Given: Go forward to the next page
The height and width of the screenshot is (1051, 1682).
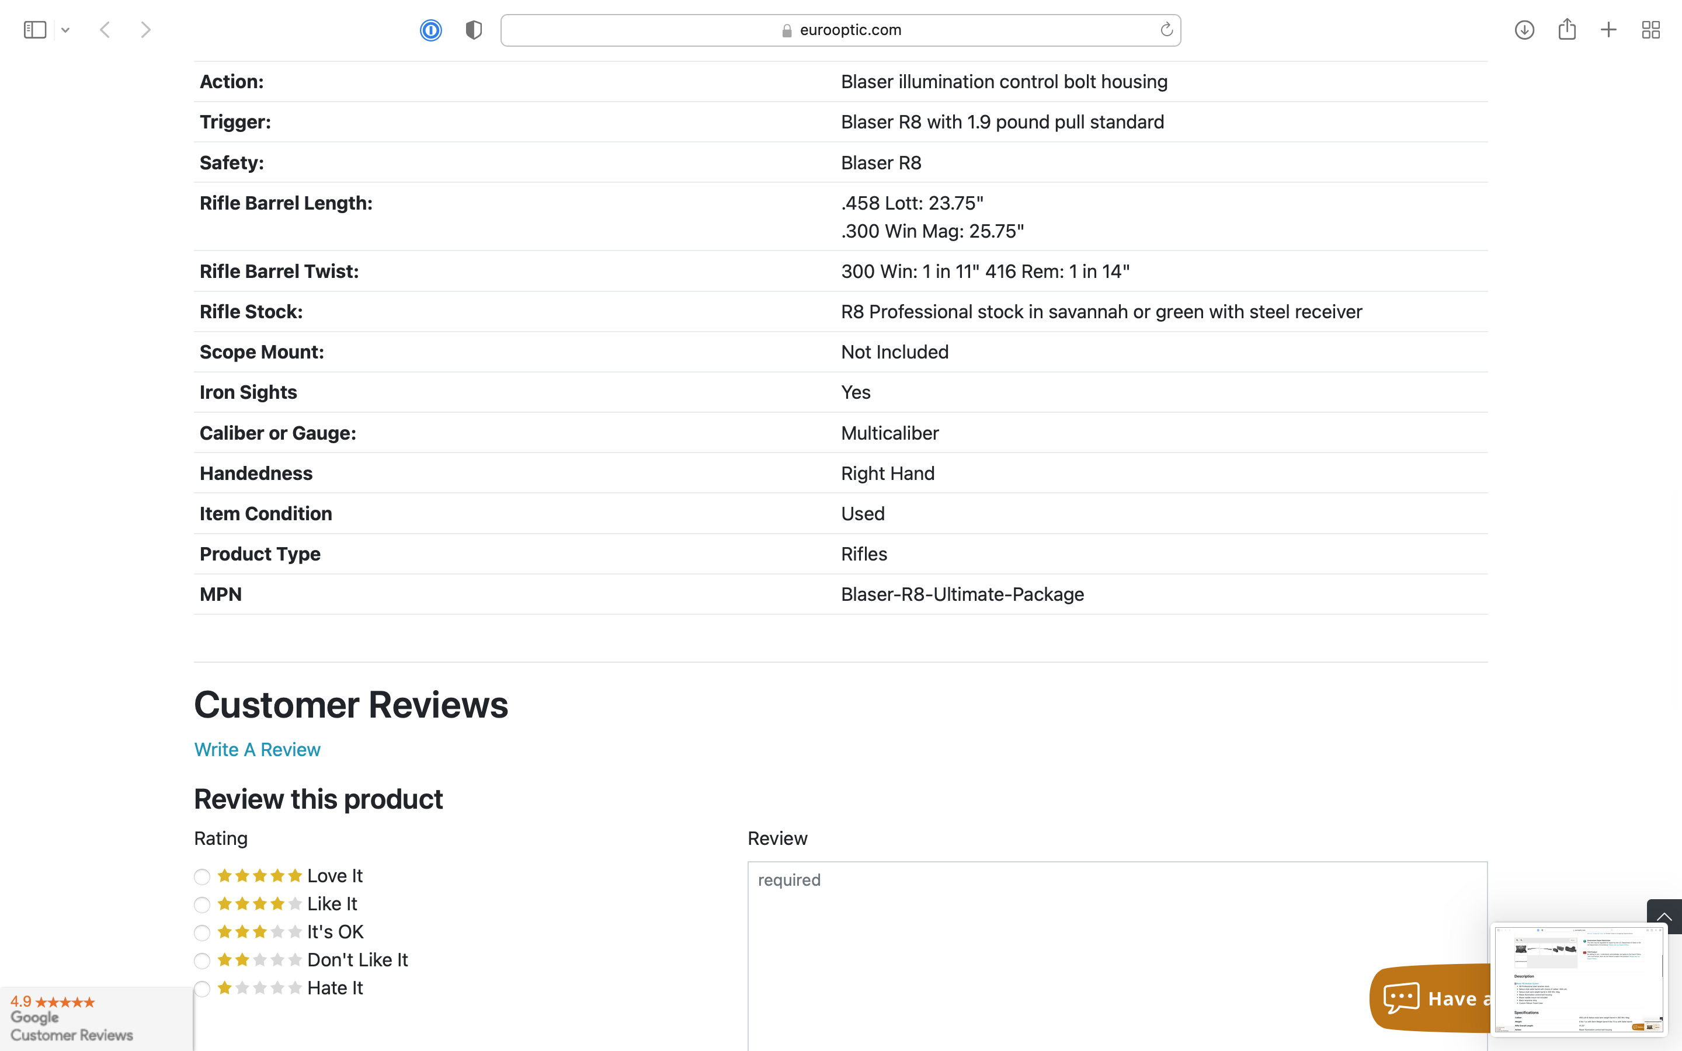Looking at the screenshot, I should (145, 30).
